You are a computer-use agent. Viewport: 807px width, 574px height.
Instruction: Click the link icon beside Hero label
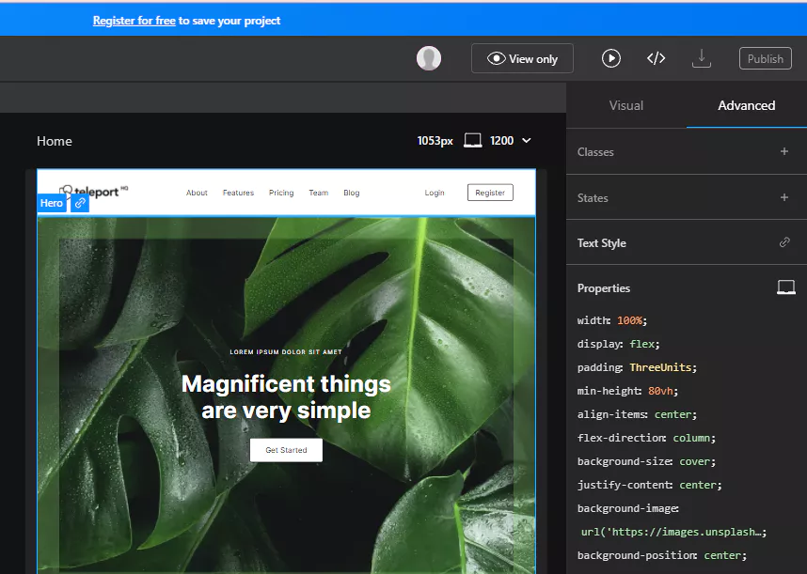[x=80, y=203]
